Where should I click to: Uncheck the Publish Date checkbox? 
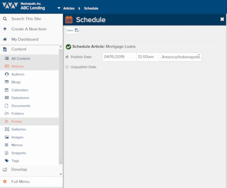(67, 57)
